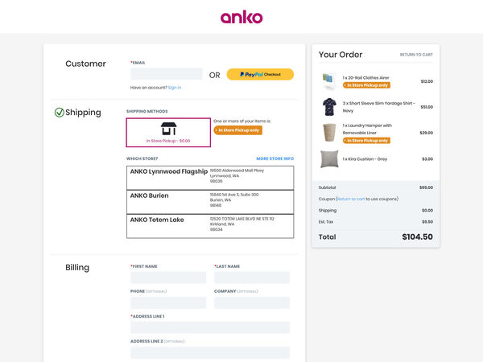Click '1 x Kira Cushion - Grey' text
Screen dimensions: 483x362
pos(365,159)
